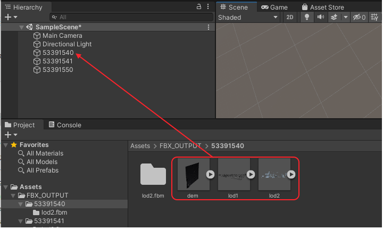This screenshot has width=383, height=229.
Task: Select Directional Light in the Hierarchy
Action: [x=67, y=44]
